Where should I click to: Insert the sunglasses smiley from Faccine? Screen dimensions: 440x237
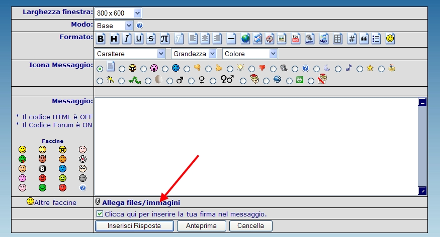tap(62, 149)
